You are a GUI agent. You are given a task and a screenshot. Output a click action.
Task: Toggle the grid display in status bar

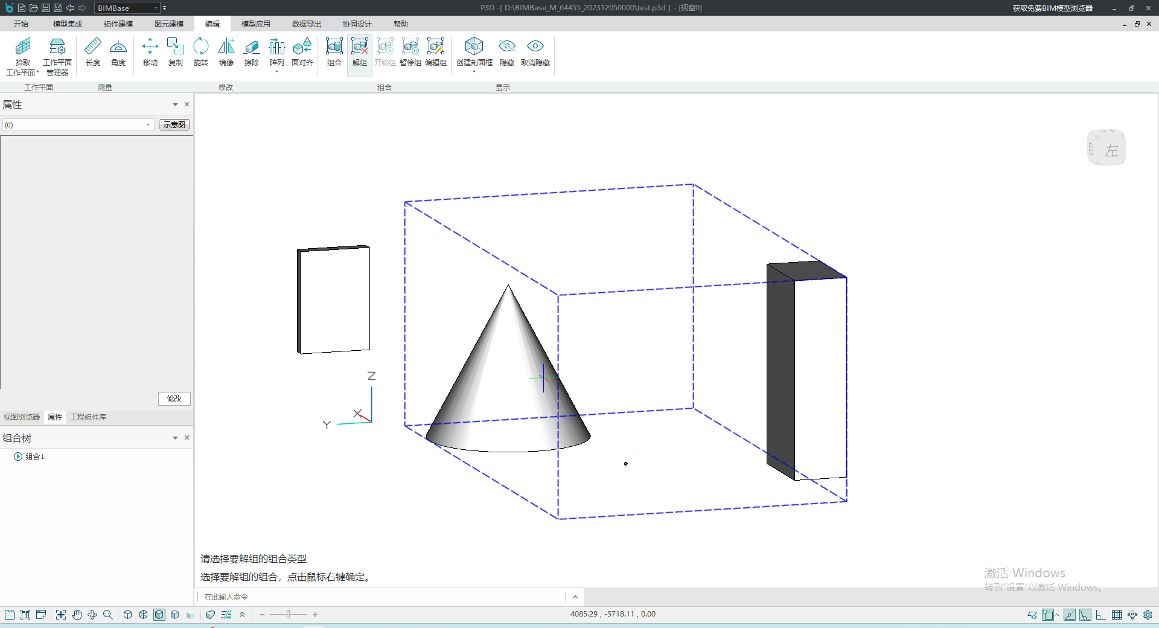[x=1117, y=615]
